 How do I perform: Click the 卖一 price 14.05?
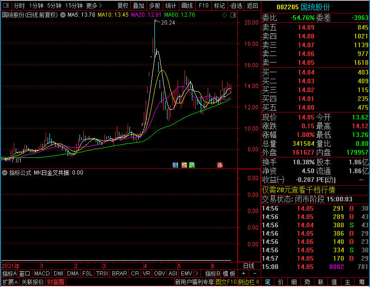pos(306,62)
